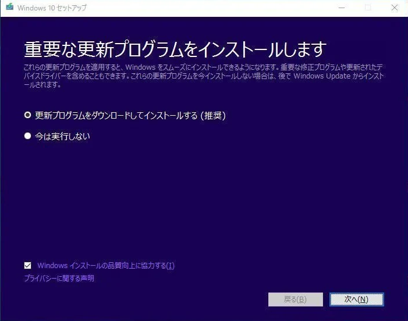408x321 pixels.
Task: Select the 今は実行しない radio option
Action: point(27,136)
